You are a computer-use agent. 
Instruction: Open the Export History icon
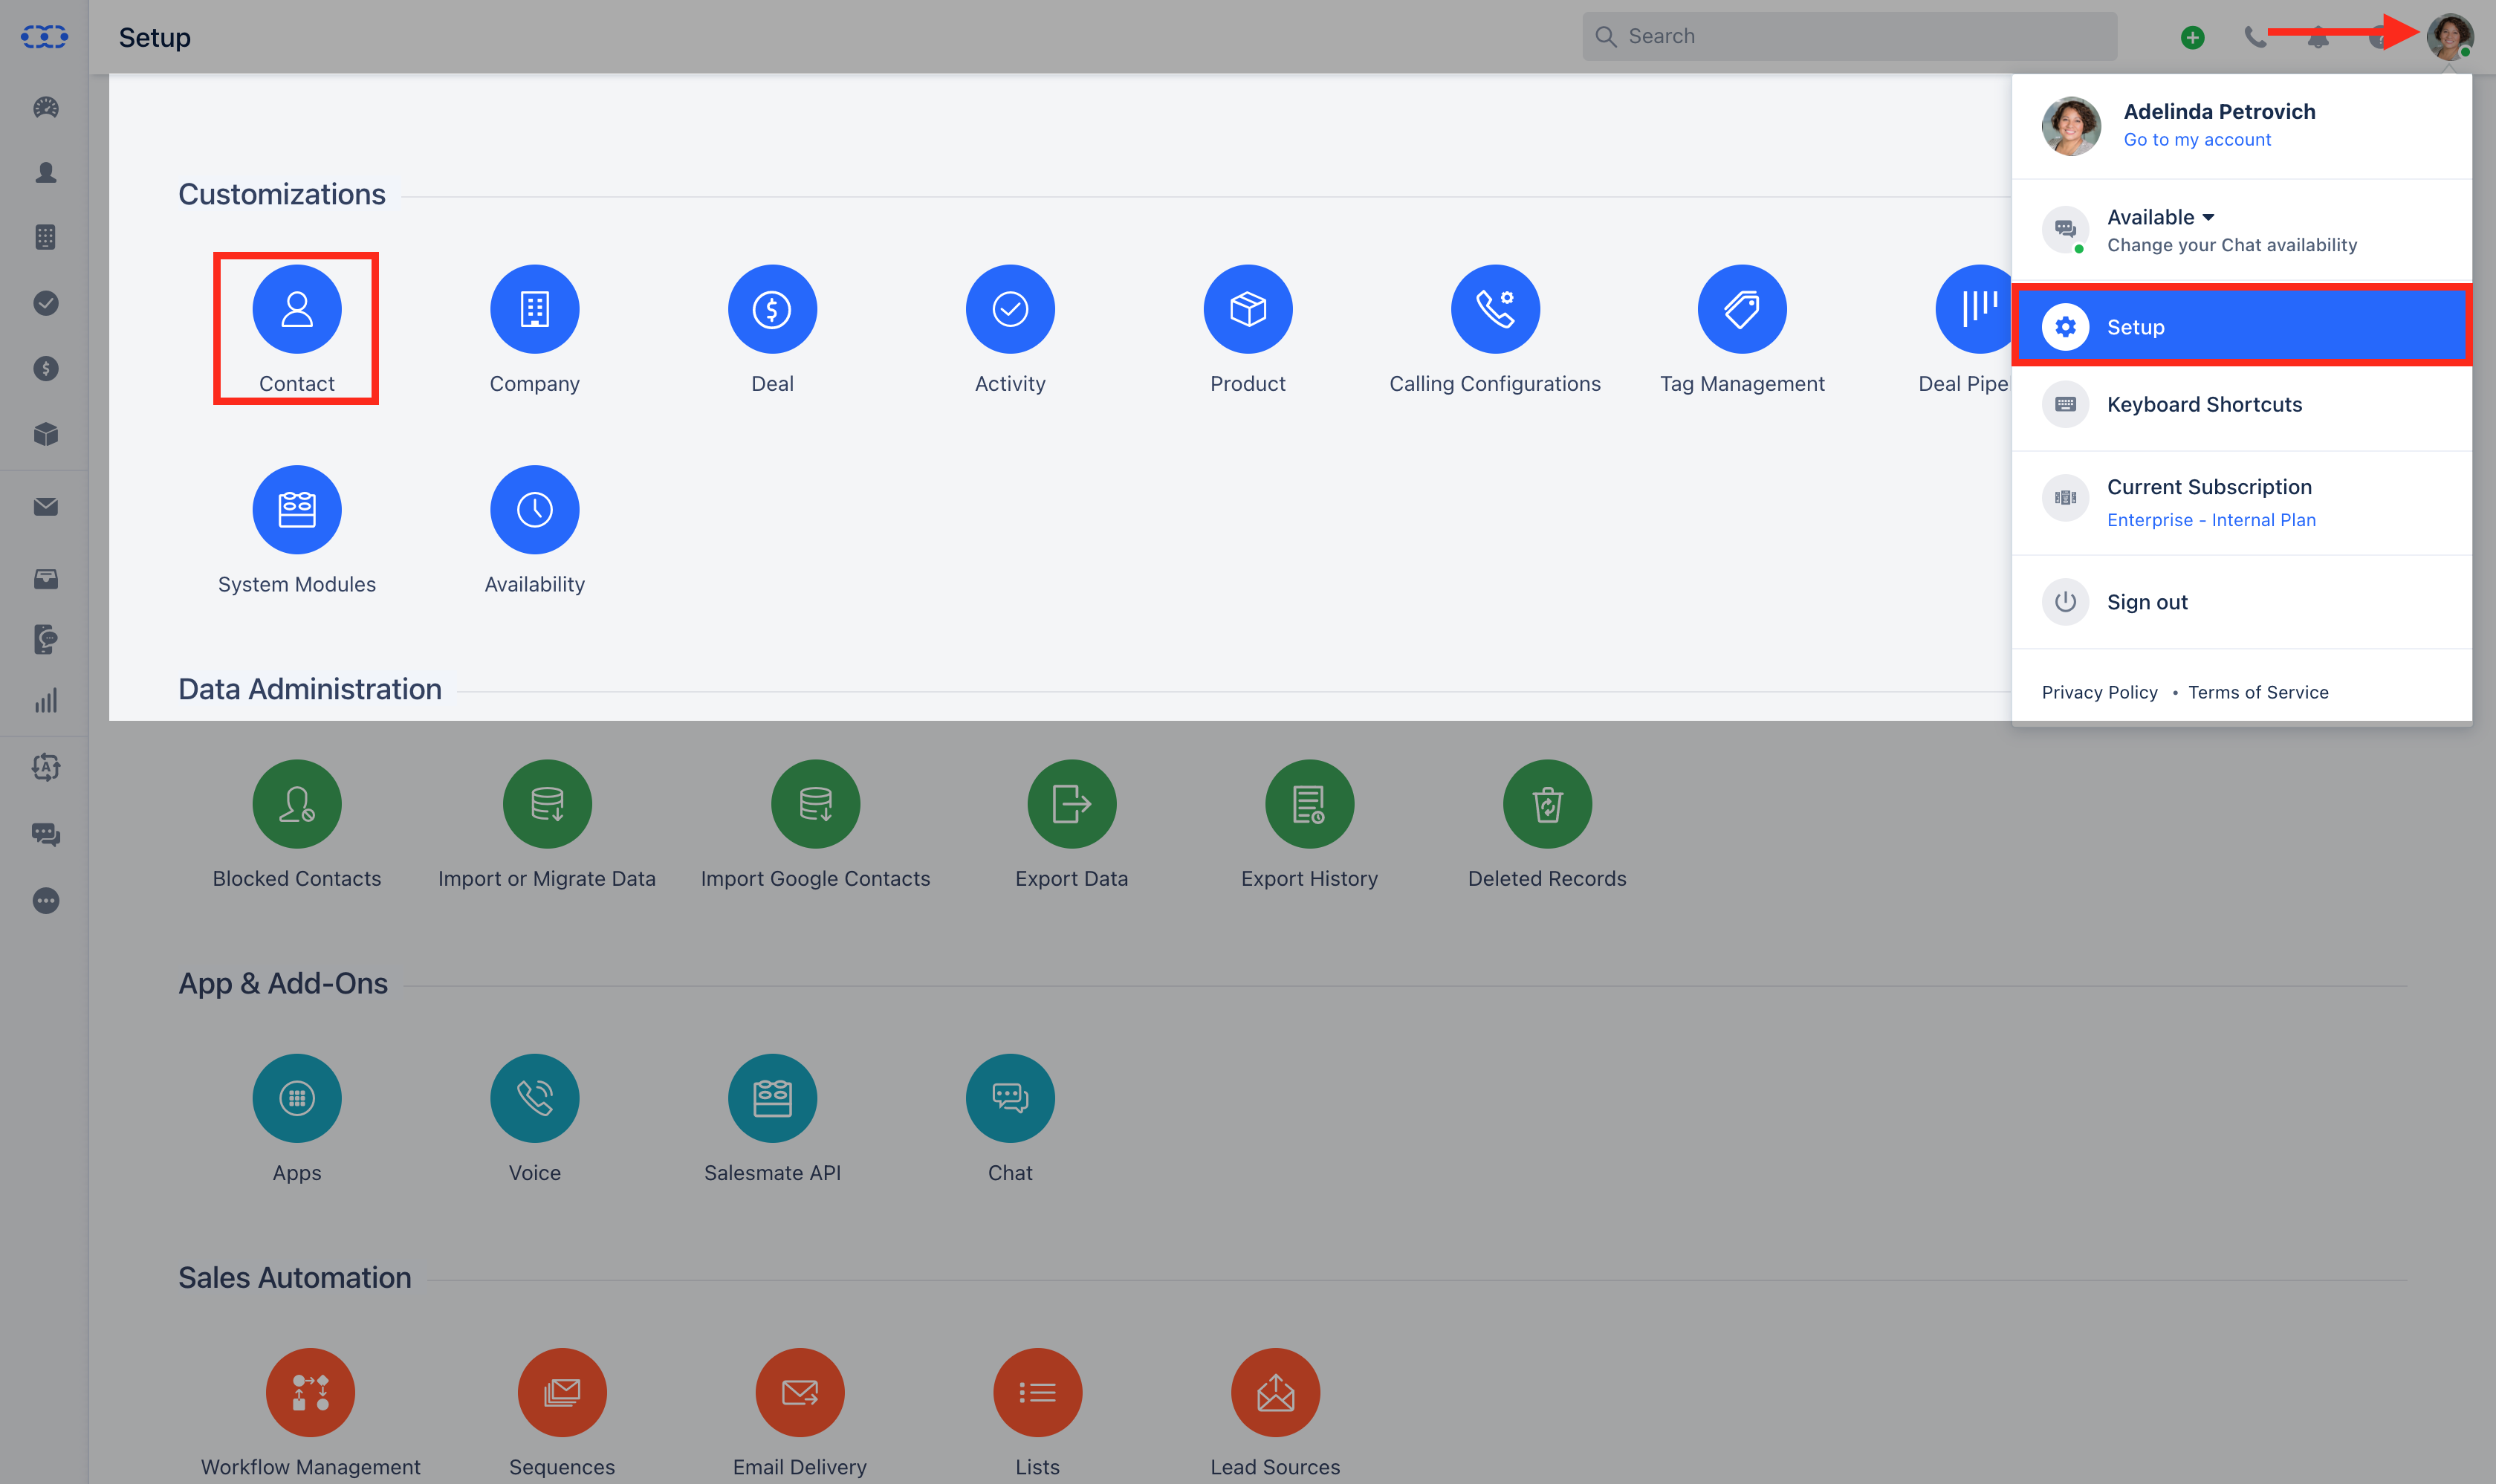[1309, 804]
